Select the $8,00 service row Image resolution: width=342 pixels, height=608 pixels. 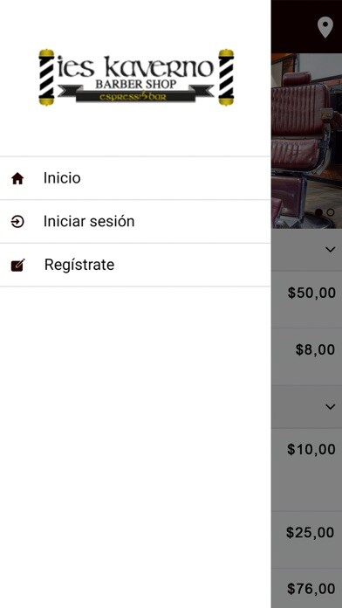tap(306, 356)
